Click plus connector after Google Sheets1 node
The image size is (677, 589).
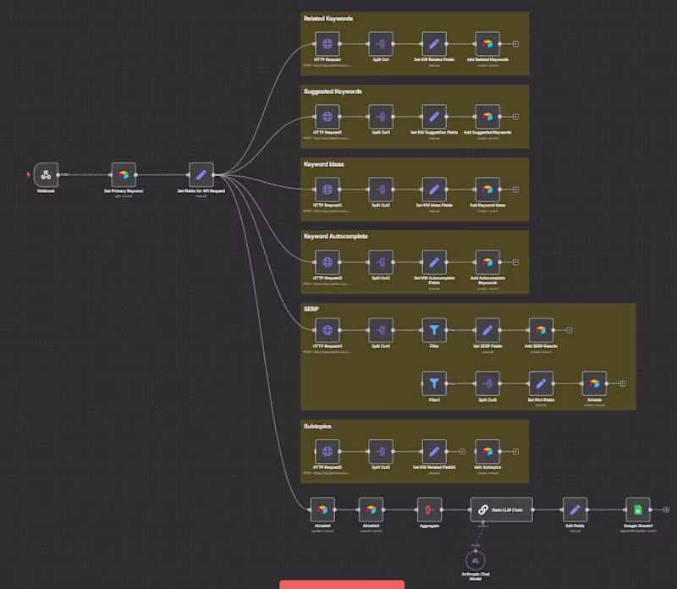click(x=666, y=509)
